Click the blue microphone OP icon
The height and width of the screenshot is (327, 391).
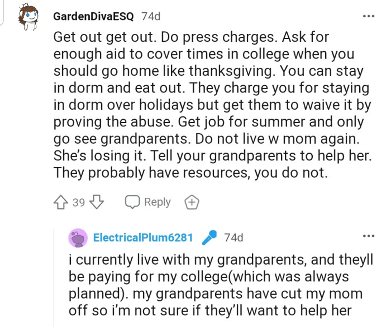(x=208, y=238)
